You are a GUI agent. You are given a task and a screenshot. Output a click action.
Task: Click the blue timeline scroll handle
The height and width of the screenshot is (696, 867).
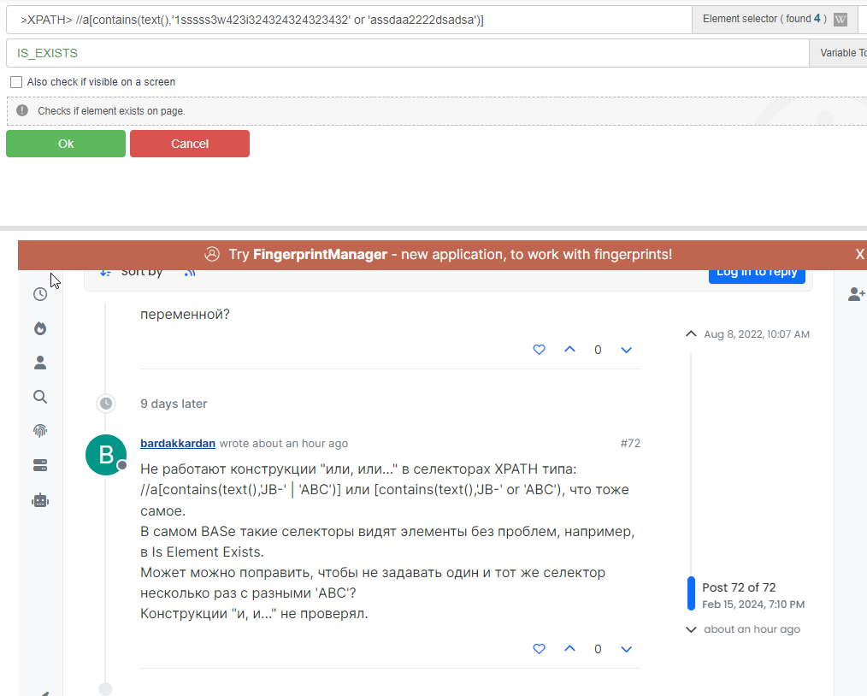click(x=691, y=593)
